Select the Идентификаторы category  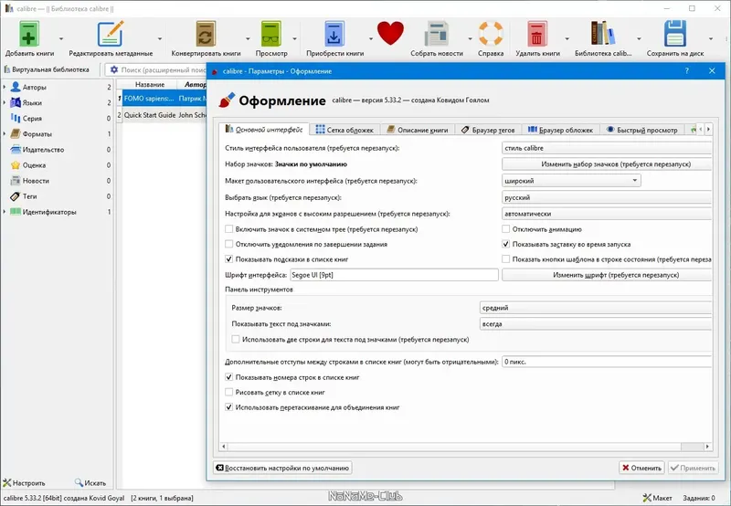49,212
